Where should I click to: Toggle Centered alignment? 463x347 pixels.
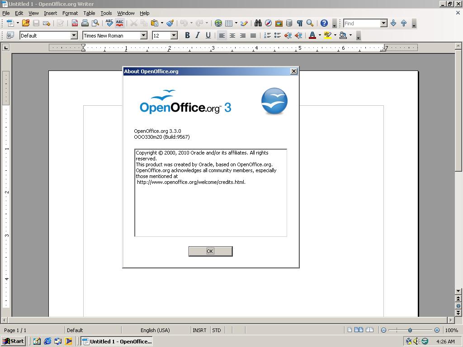[x=232, y=35]
